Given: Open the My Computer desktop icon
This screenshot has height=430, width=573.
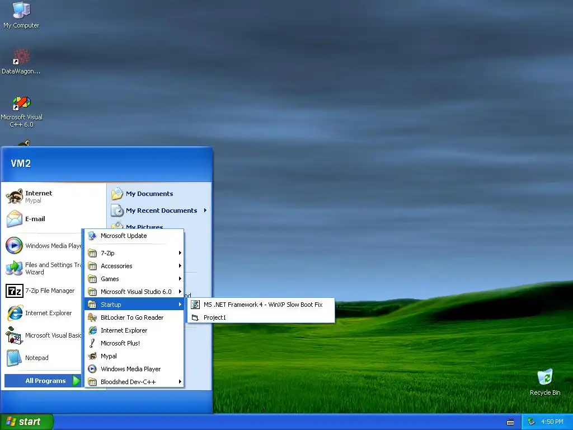Looking at the screenshot, I should point(21,15).
